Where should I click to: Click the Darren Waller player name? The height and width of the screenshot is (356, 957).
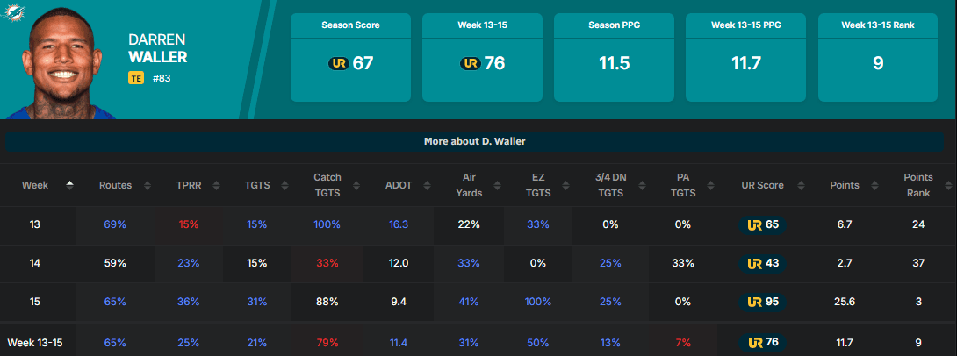pos(158,50)
